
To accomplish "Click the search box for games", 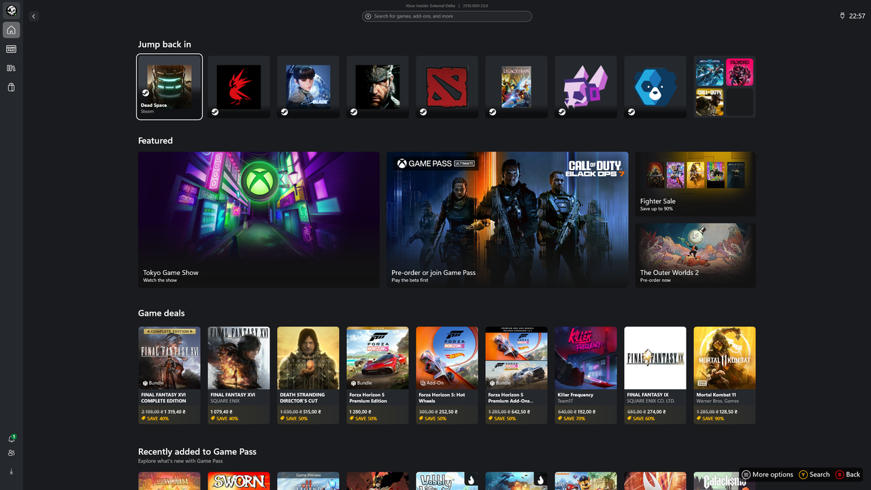I will click(447, 16).
